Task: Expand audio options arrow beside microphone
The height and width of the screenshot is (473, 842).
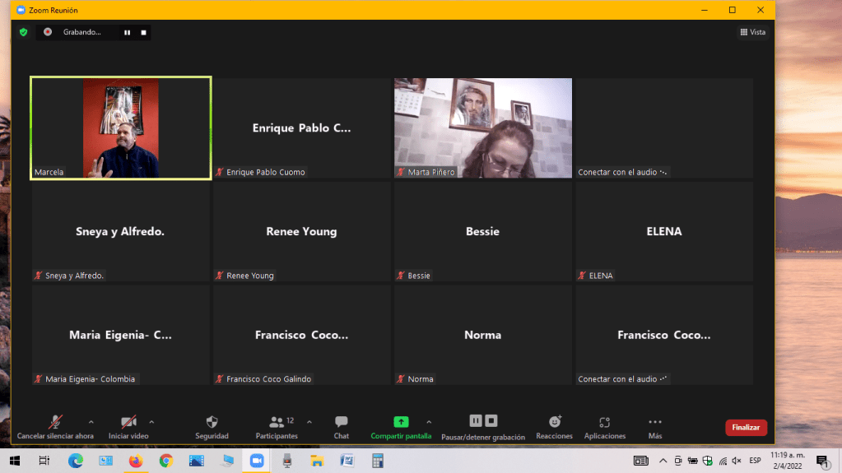Action: pos(91,421)
